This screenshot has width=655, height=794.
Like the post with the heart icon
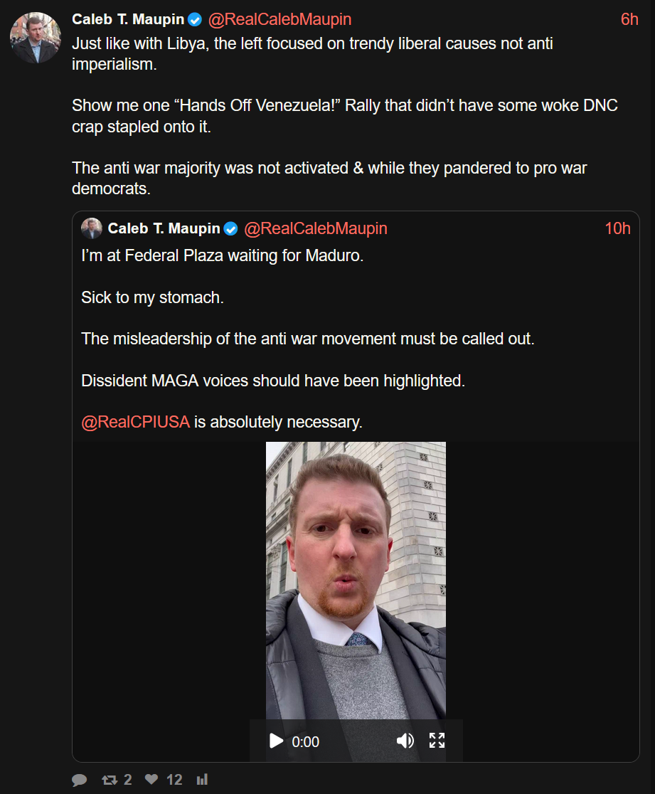point(151,779)
